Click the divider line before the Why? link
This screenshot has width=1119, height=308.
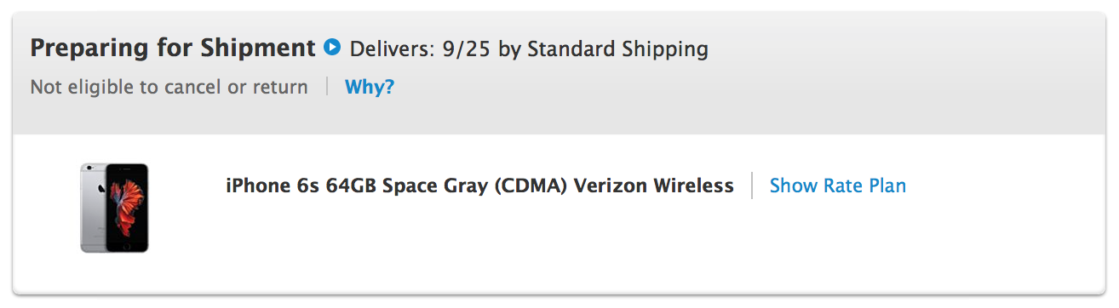pyautogui.click(x=327, y=87)
